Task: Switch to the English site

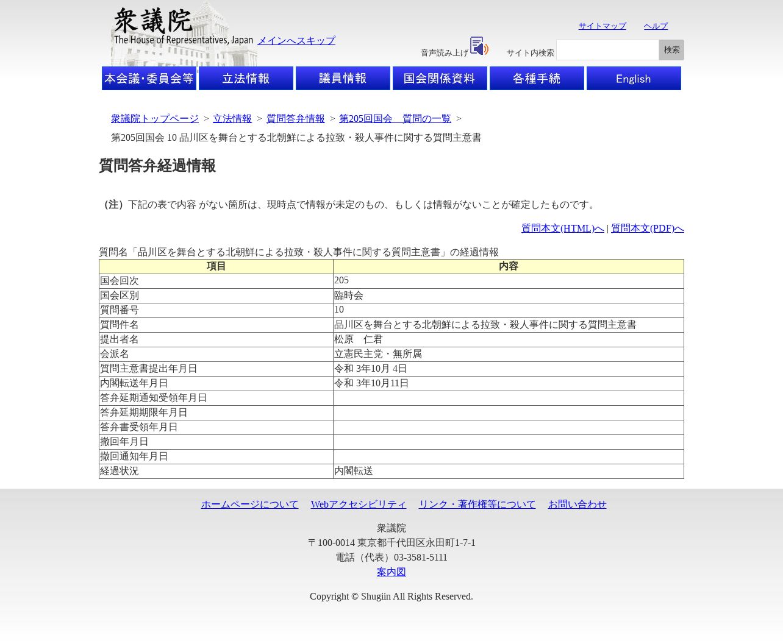Action: pos(634,79)
